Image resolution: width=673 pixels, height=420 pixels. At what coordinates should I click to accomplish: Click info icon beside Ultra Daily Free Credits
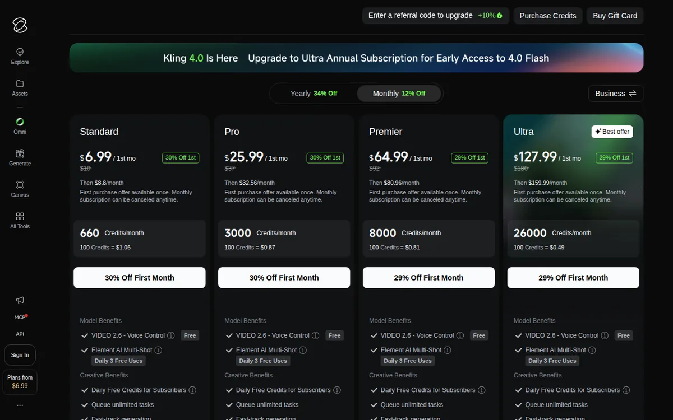pos(626,390)
